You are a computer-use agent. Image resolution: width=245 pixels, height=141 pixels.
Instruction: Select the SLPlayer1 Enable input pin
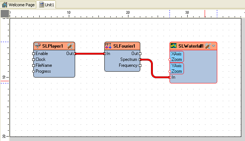pyautogui.click(x=33, y=54)
